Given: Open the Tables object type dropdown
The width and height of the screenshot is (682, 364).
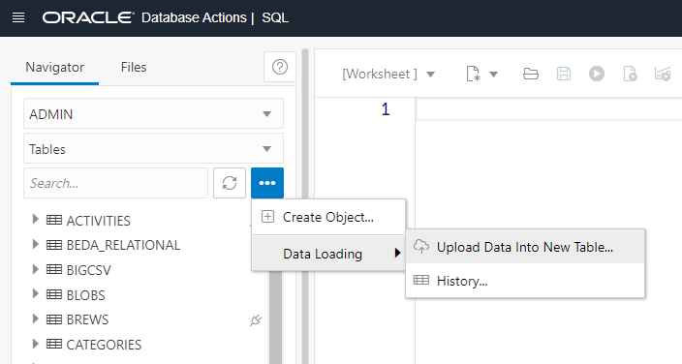Looking at the screenshot, I should 153,149.
